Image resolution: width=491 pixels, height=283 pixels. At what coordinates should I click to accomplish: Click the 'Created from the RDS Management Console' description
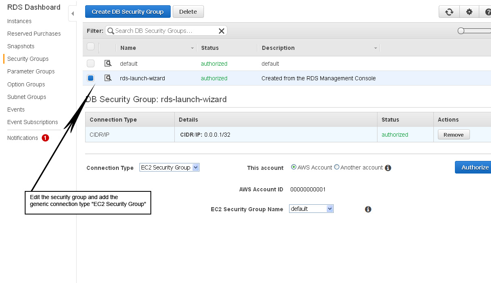(319, 78)
